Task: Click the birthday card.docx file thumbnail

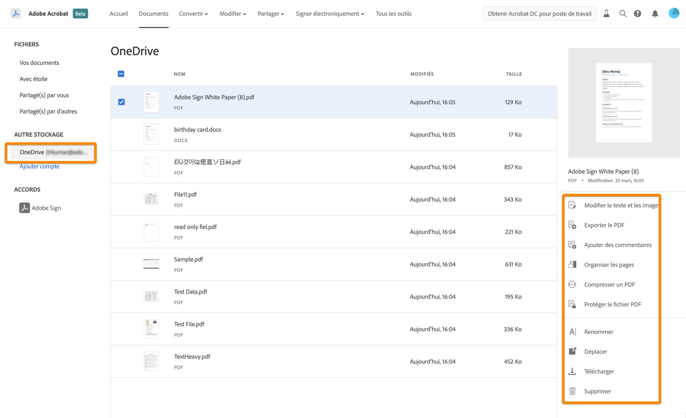Action: pos(151,135)
